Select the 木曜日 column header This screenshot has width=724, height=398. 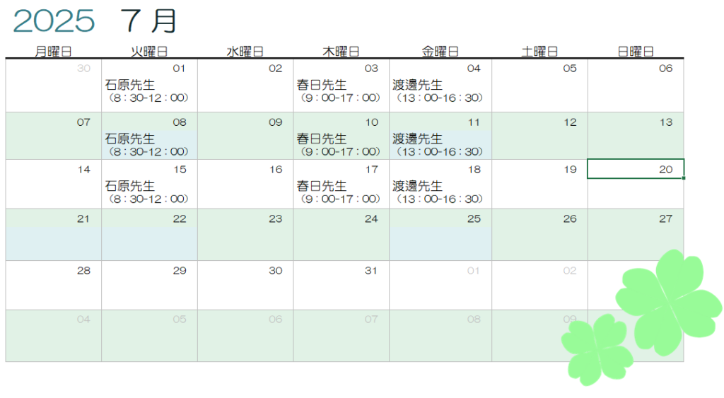[341, 52]
